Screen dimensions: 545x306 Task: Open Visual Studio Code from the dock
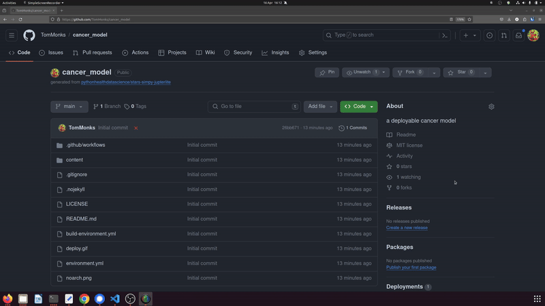coord(114,299)
